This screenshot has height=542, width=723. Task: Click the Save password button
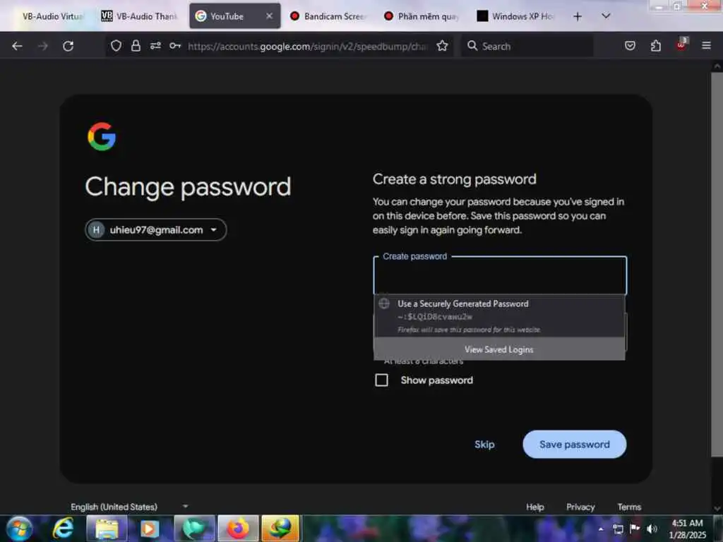[x=575, y=445]
